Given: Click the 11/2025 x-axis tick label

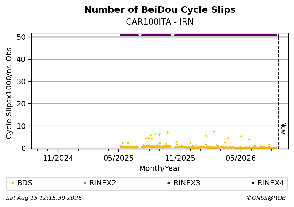Looking at the screenshot, I should point(180,158).
